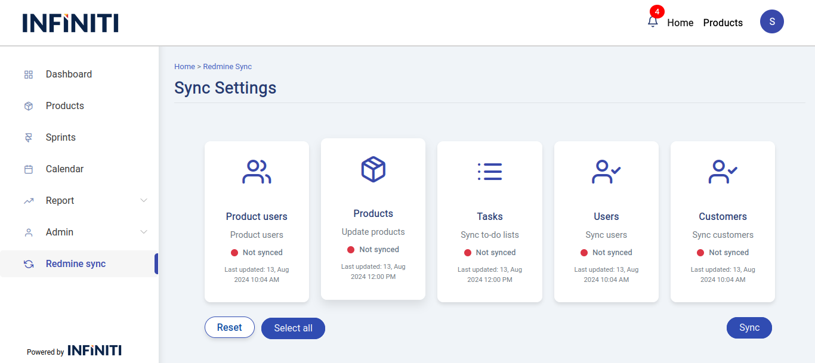Open the notifications bell icon
Screen dimensions: 815x363
[x=653, y=22]
